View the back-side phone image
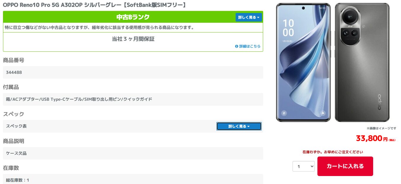Viewport: 401px width, 184px height. coord(362,62)
